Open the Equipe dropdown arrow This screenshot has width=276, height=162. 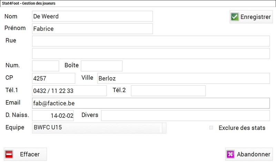164,128
